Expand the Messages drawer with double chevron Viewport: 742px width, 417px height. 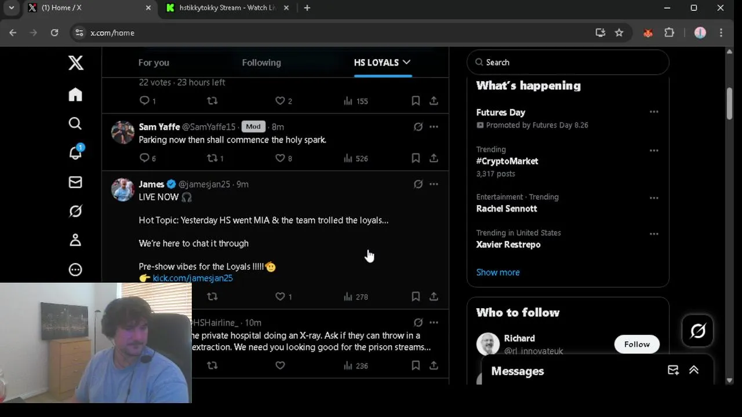(694, 371)
